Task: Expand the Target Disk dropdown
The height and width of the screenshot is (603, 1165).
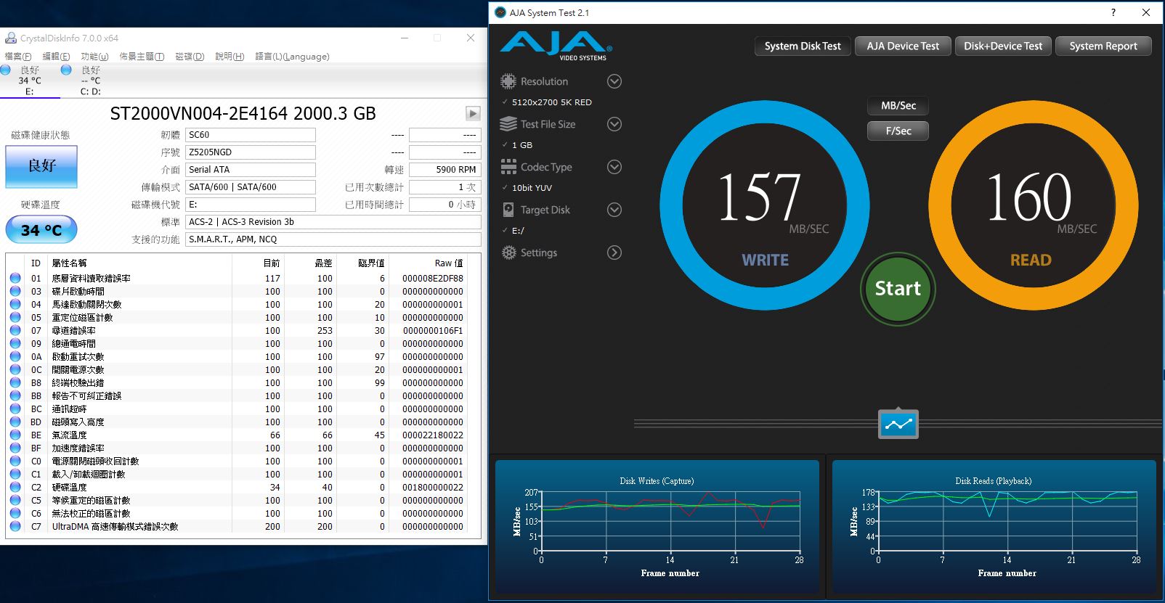Action: point(614,210)
